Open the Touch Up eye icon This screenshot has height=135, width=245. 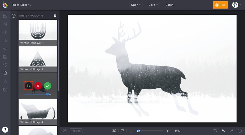(5, 32)
